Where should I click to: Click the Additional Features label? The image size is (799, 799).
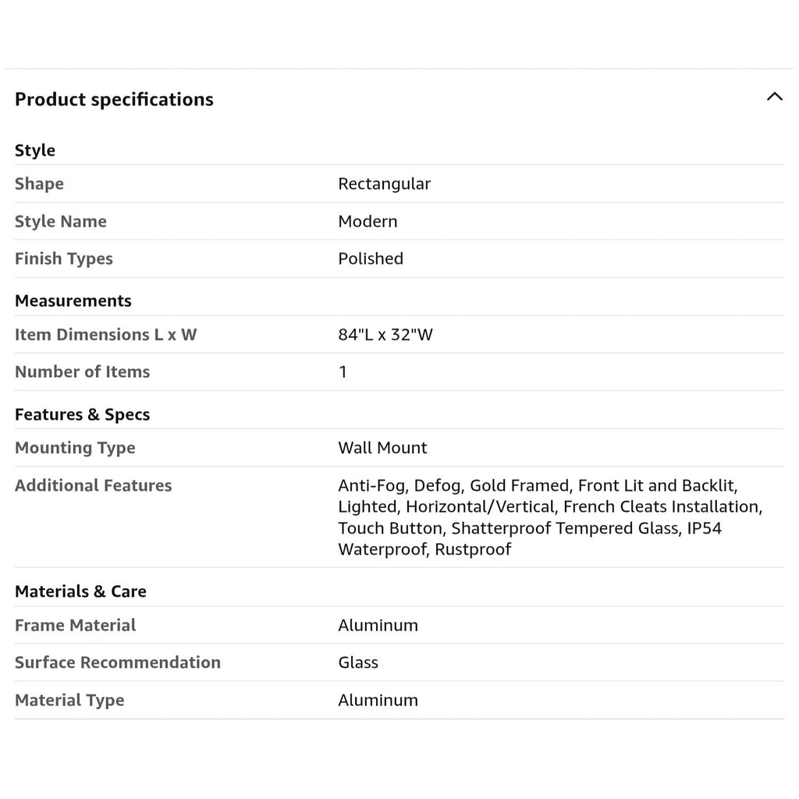tap(94, 485)
